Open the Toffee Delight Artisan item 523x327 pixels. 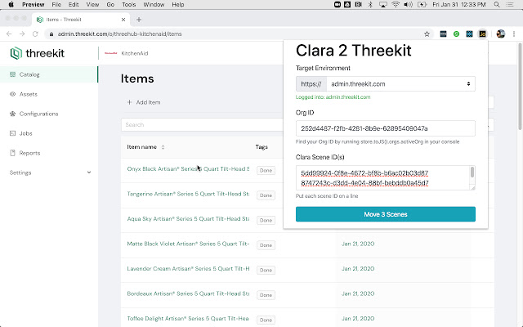(188, 319)
